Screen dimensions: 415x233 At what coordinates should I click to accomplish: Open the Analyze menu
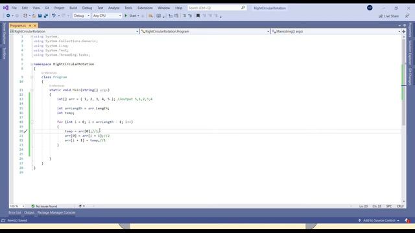[114, 8]
